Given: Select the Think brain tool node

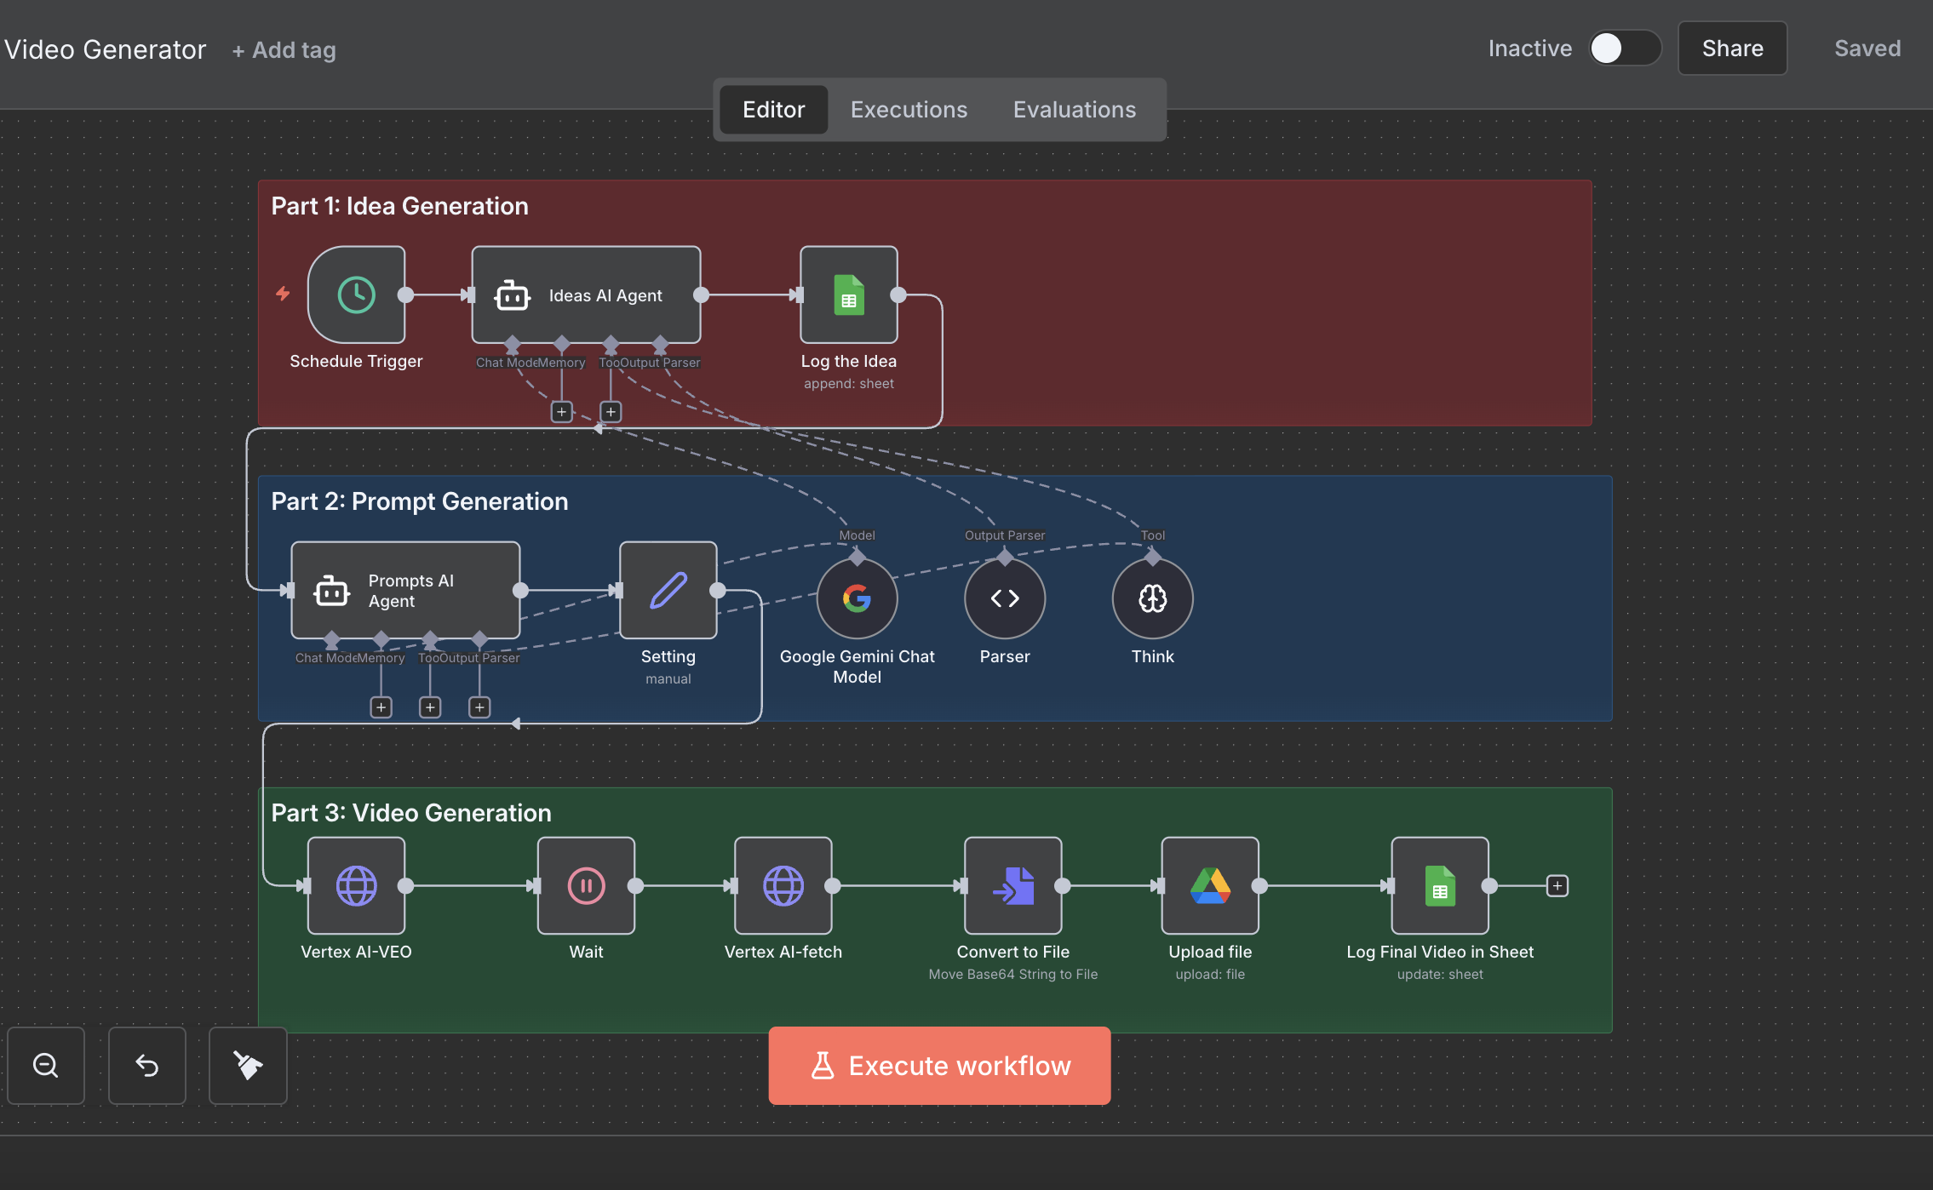Looking at the screenshot, I should coord(1152,598).
